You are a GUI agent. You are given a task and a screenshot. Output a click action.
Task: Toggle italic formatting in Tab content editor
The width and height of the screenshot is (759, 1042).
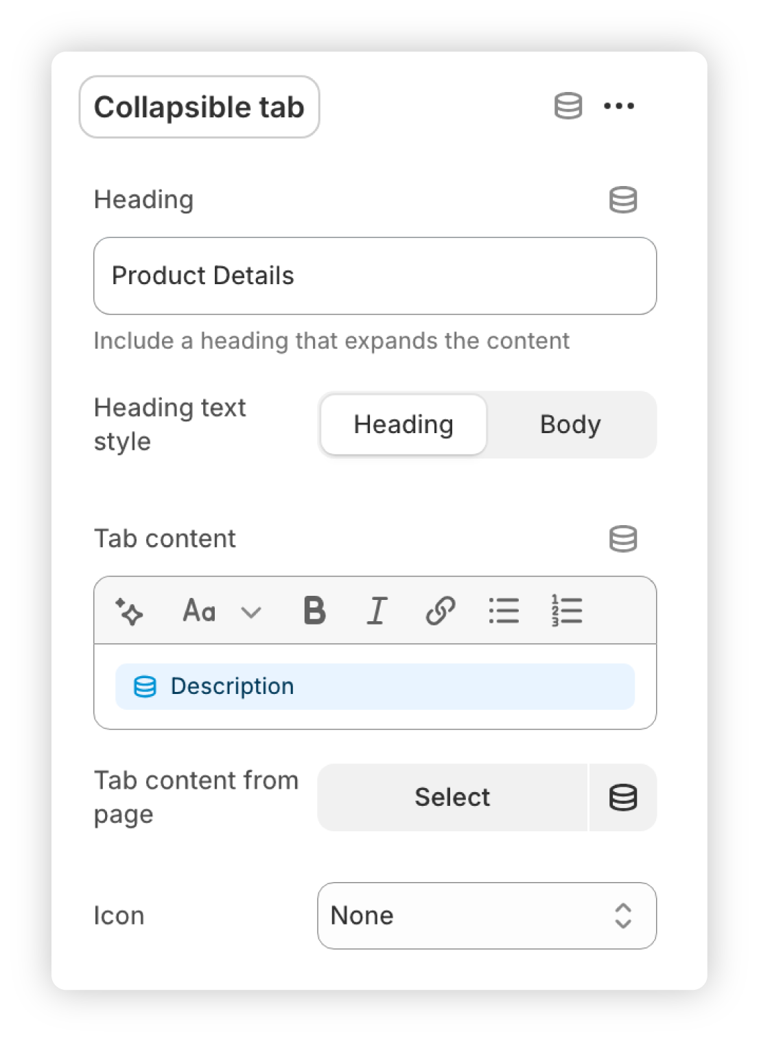[x=377, y=610]
